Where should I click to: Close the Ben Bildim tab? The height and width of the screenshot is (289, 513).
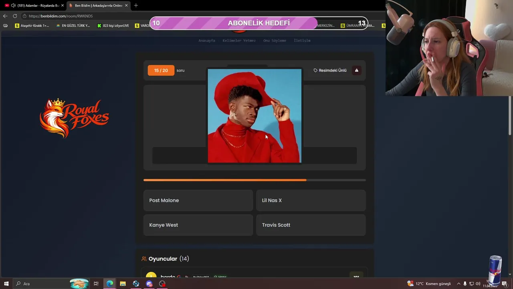(127, 5)
